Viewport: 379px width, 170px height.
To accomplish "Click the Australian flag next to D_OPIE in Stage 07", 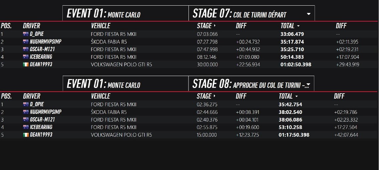I will (26, 34).
